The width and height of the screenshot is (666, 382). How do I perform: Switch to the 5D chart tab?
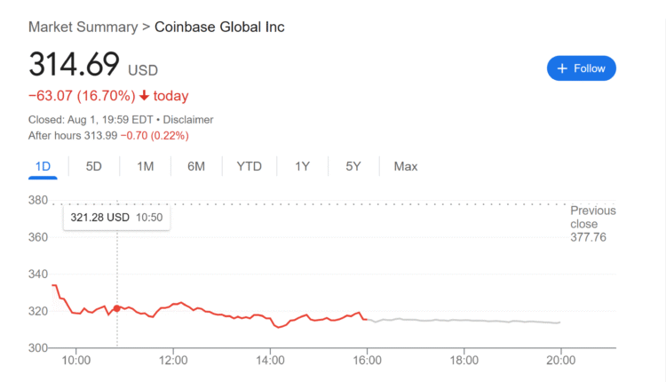click(93, 166)
